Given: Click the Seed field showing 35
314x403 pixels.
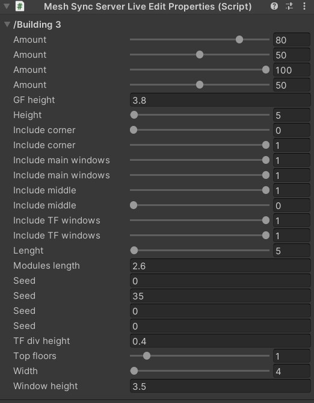Looking at the screenshot, I should pyautogui.click(x=220, y=296).
